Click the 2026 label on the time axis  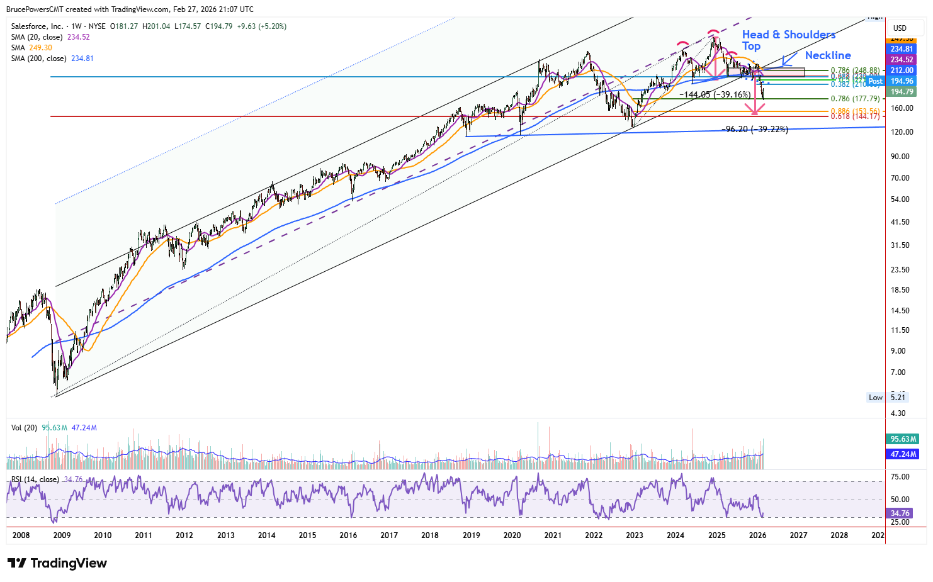click(757, 535)
